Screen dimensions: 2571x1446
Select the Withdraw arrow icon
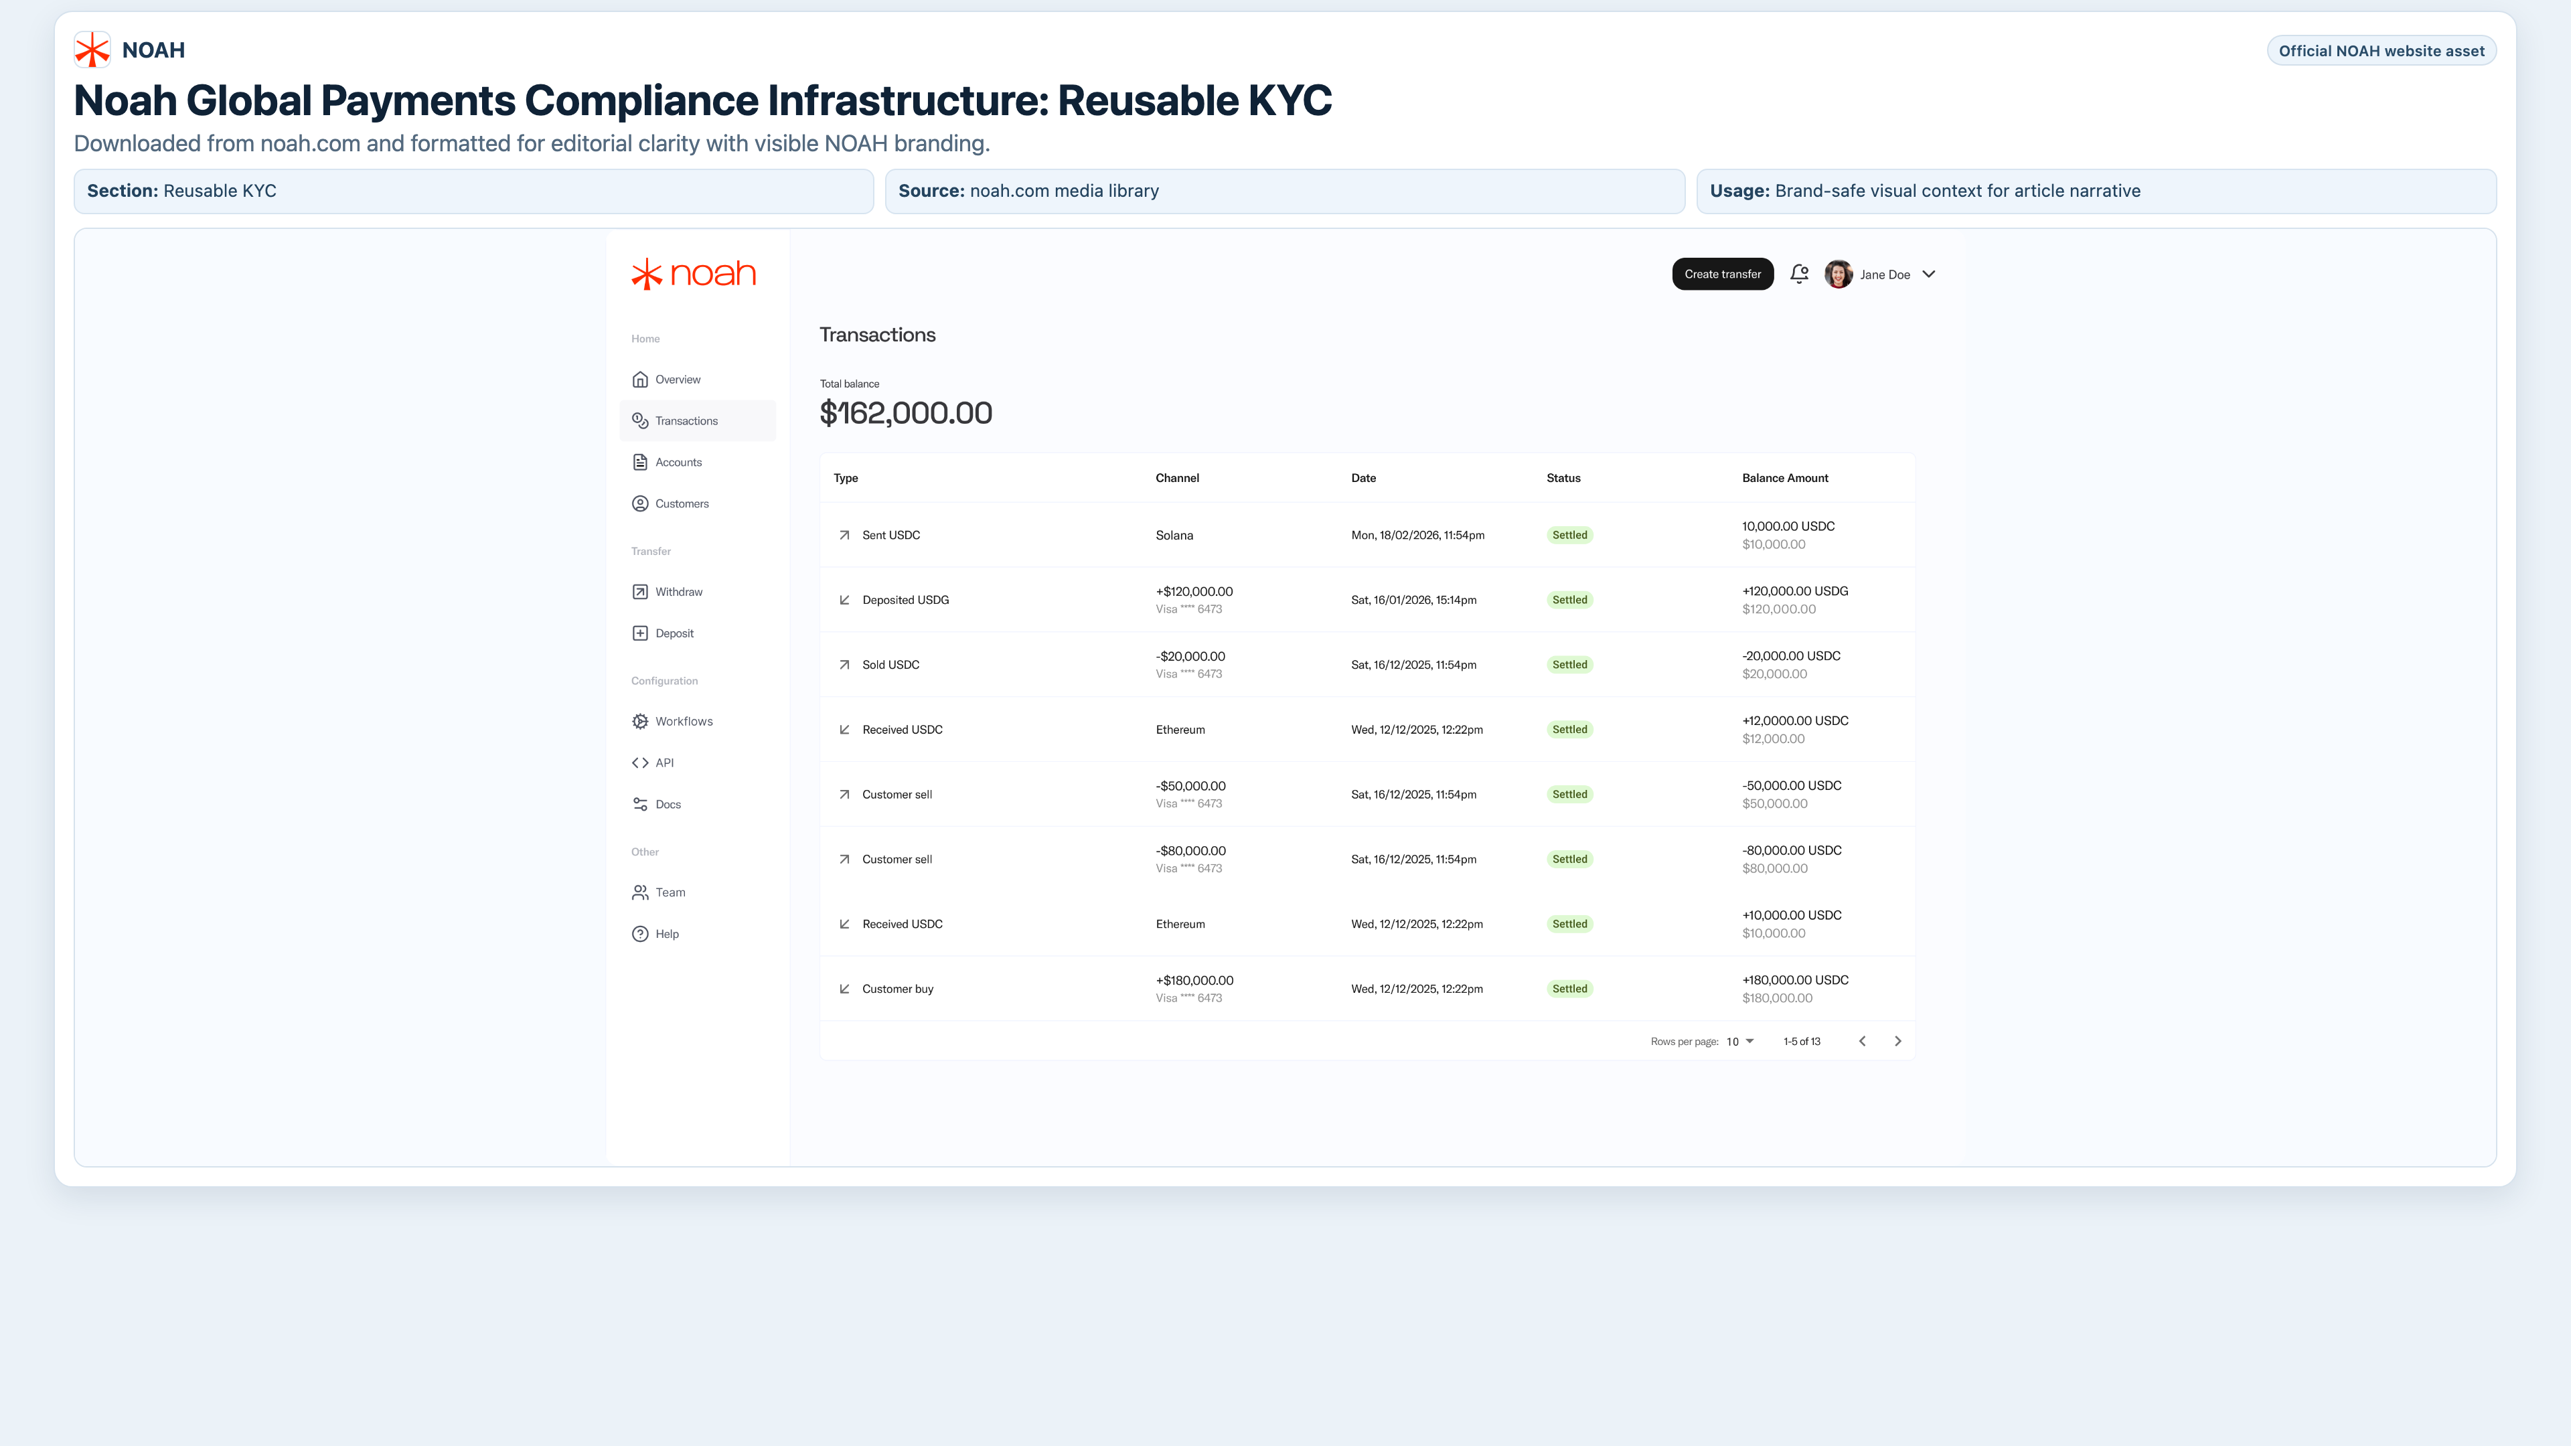pyautogui.click(x=640, y=590)
